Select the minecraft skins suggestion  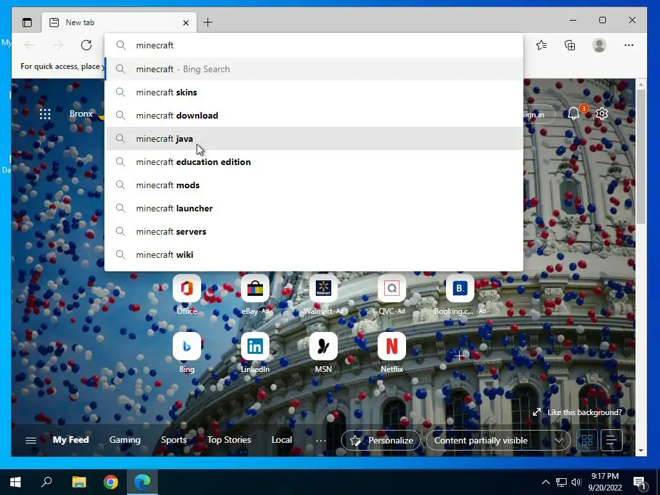pyautogui.click(x=314, y=92)
